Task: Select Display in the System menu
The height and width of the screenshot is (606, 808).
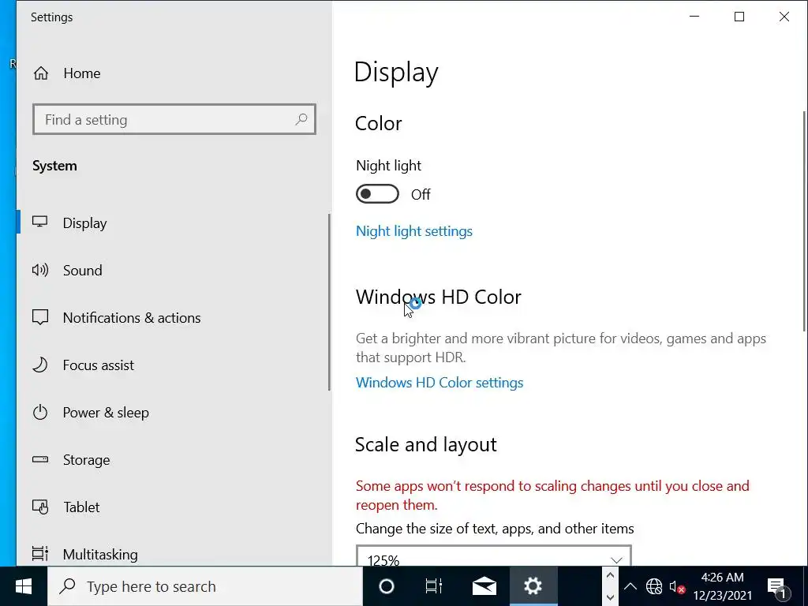Action: [173, 223]
